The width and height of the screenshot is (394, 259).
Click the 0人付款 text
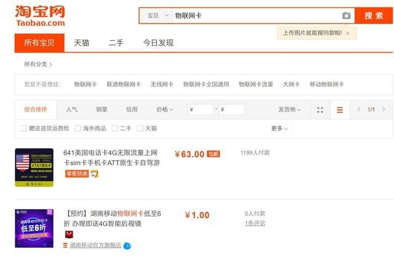point(255,213)
